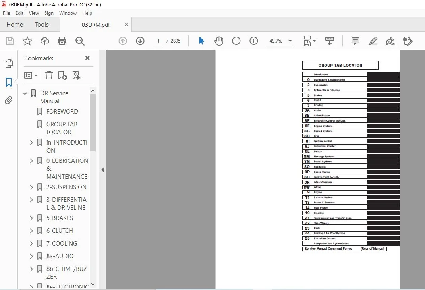Expand the 8a-AUDIO bookmark

pos(31,256)
